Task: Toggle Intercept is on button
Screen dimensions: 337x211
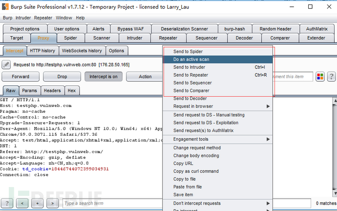Action: 104,77
